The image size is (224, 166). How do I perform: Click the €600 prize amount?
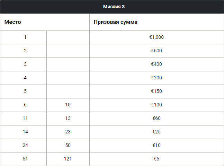(156, 51)
